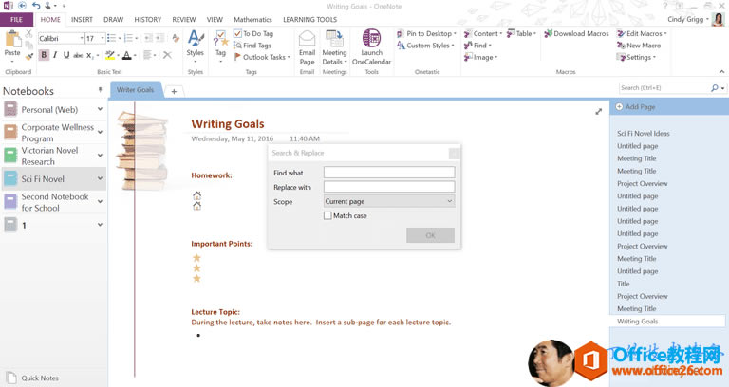729x387 pixels.
Task: Open font color dropdown arrow
Action: (136, 56)
